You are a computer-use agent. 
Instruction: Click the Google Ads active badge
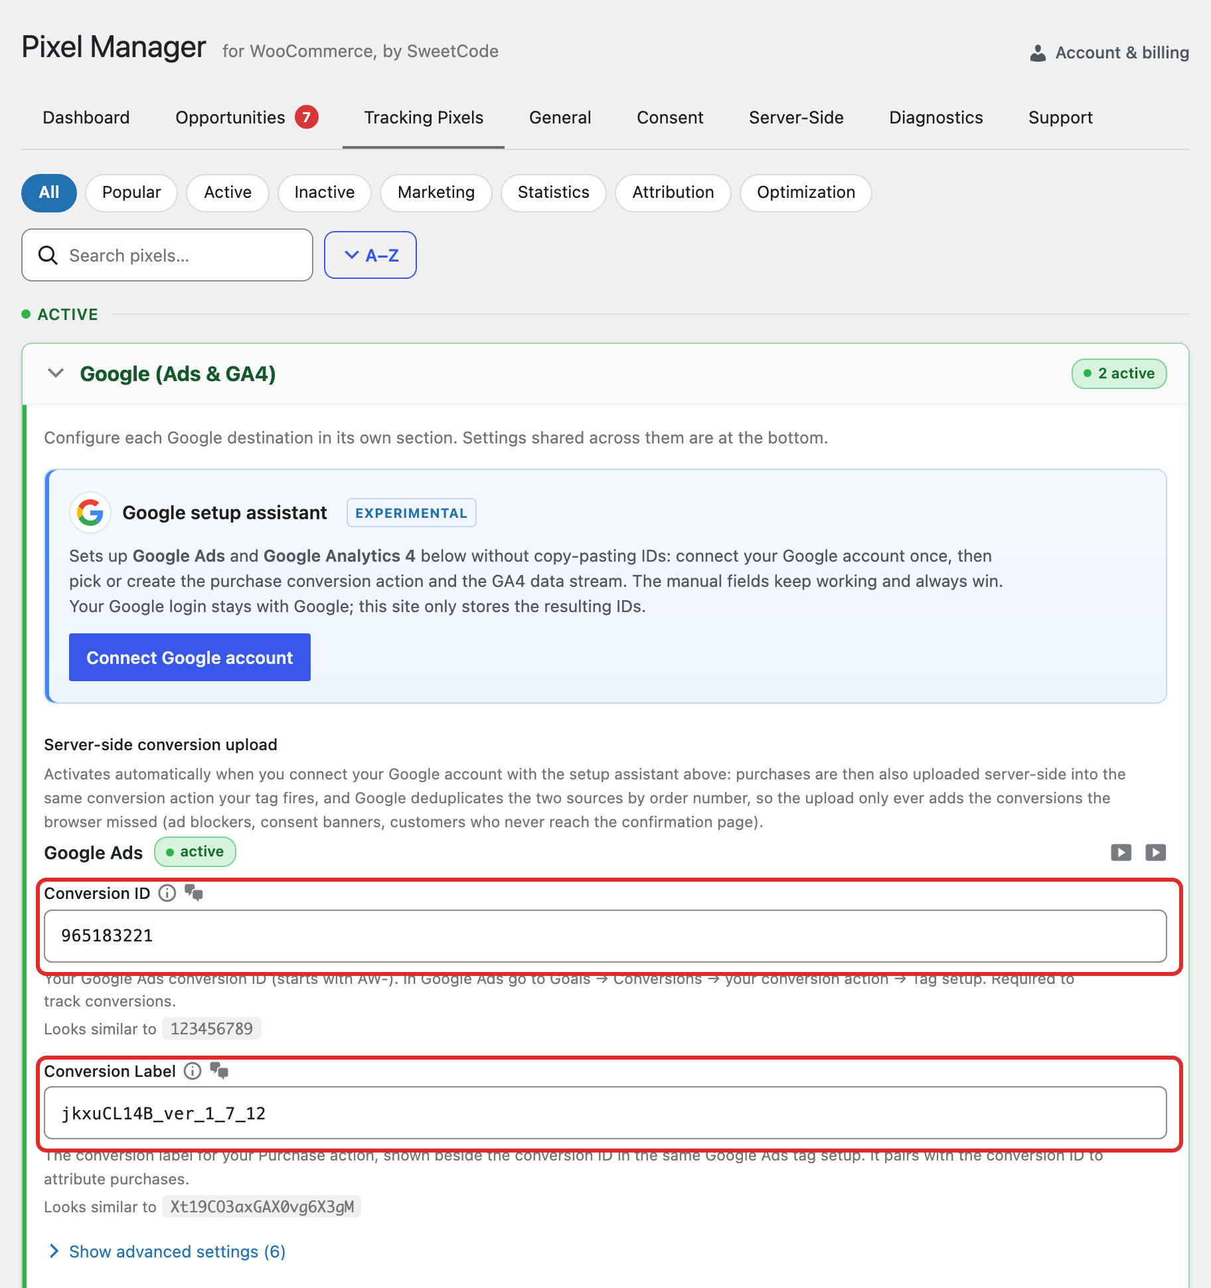195,852
